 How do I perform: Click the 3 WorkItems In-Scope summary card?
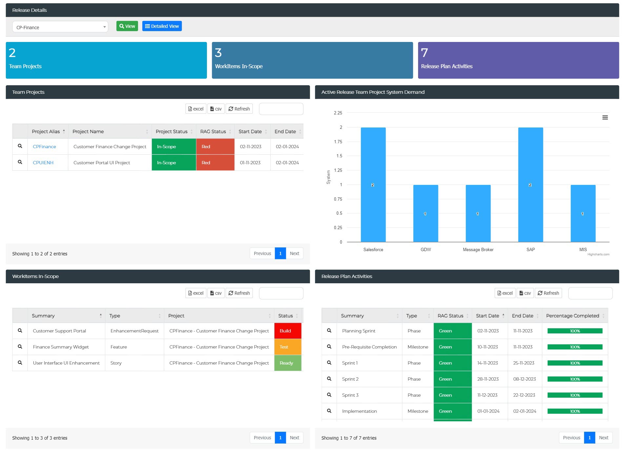coord(312,60)
